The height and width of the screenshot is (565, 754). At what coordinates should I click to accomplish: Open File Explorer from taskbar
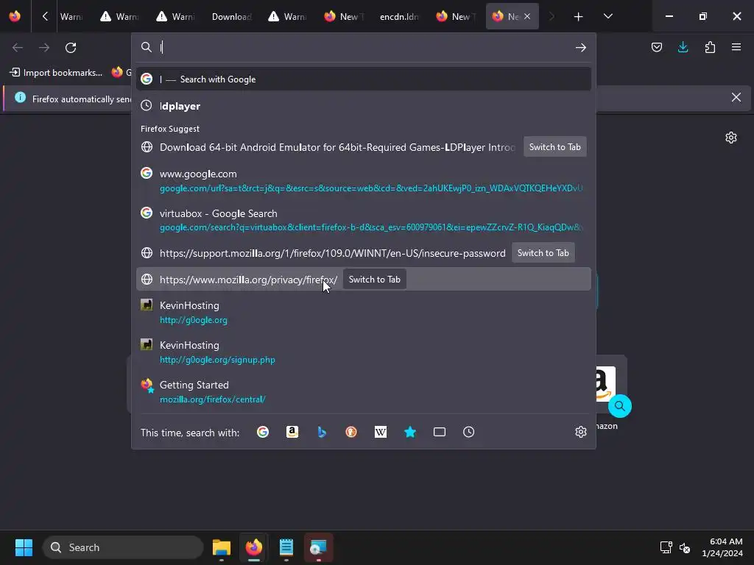coord(222,547)
